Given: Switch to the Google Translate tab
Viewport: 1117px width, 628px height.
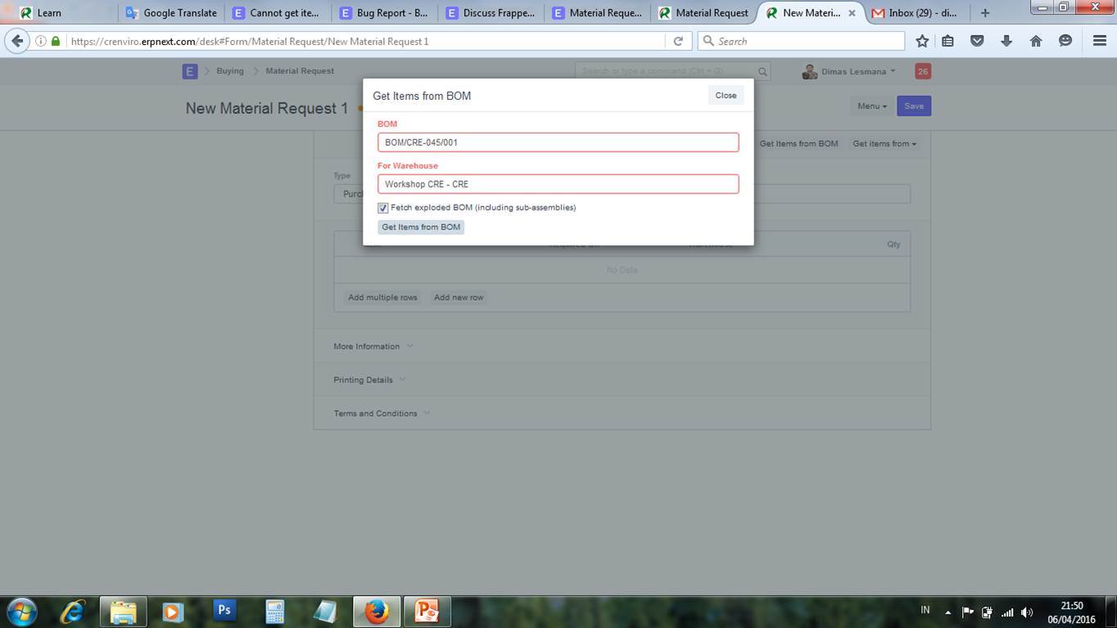Looking at the screenshot, I should point(171,13).
